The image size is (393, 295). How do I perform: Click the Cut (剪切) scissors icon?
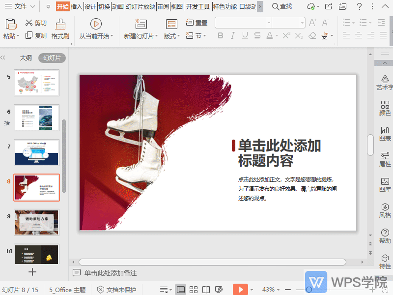click(x=29, y=23)
